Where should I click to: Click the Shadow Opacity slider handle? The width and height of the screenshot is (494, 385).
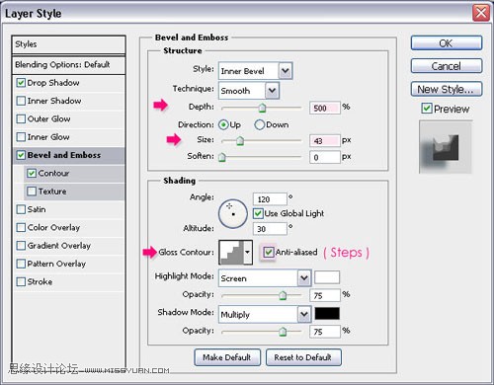pos(283,332)
